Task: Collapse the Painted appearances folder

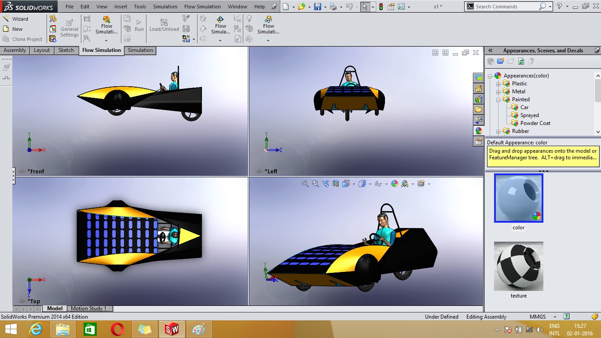Action: pyautogui.click(x=498, y=99)
